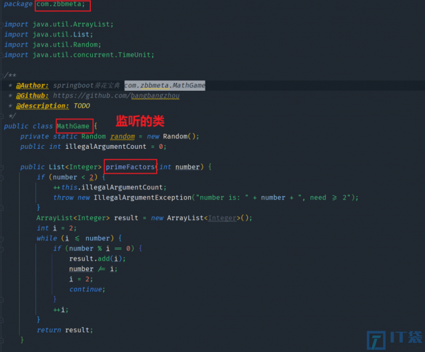Click the result variable in the ArrayList declaration
Screen dimensions: 425x352
click(126, 218)
